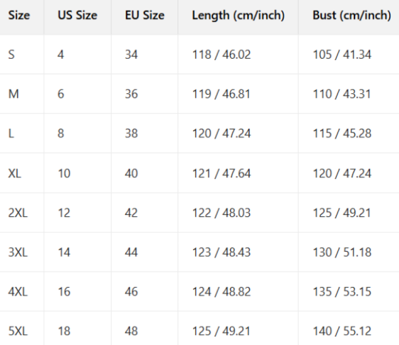
Task: Click the 130 / 51.18 bust cell
Action: click(342, 252)
